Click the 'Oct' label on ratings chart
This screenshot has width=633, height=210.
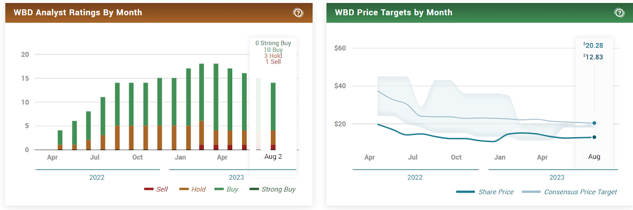(x=137, y=157)
